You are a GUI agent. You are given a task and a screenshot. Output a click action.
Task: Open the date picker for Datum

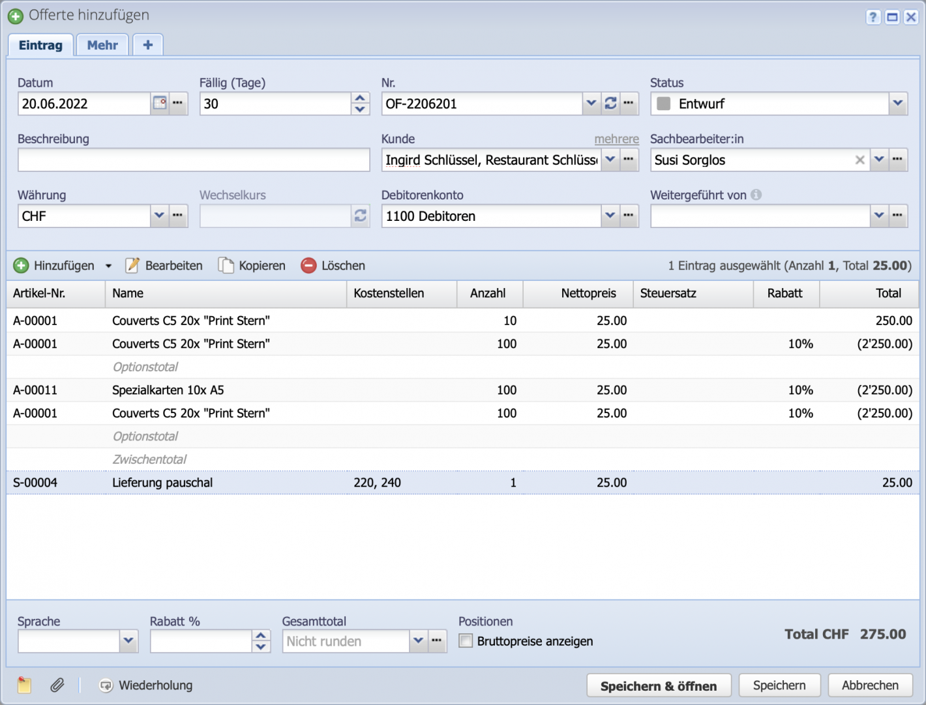click(x=159, y=103)
